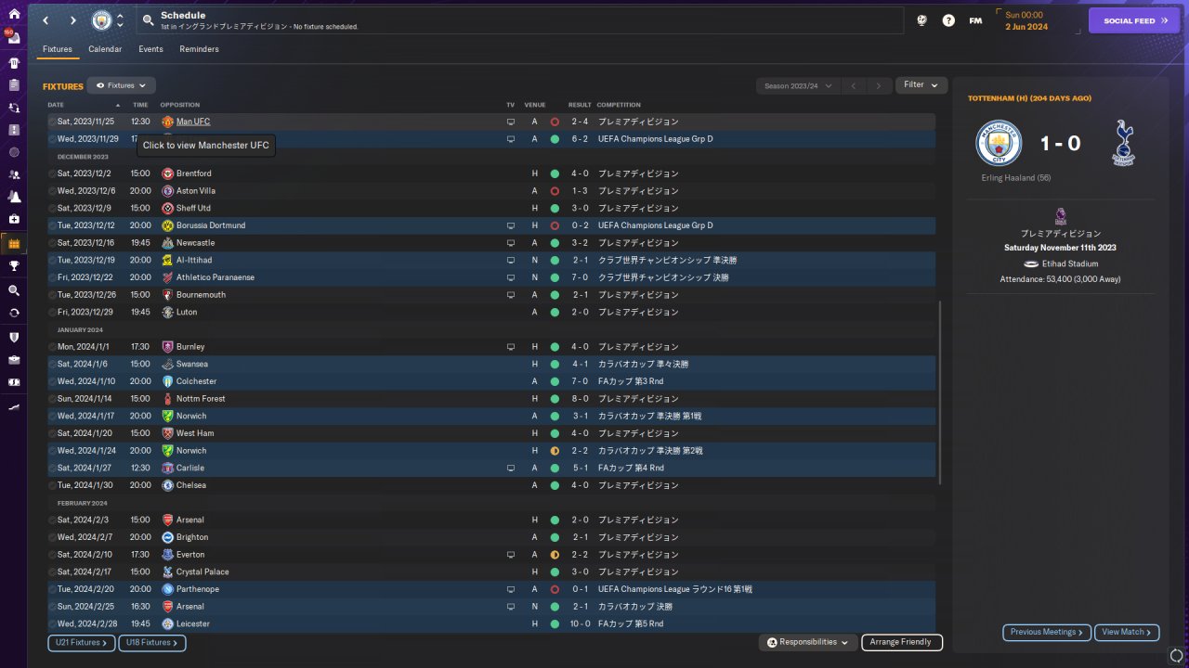
Task: Open the FM menu icon
Action: 975,20
